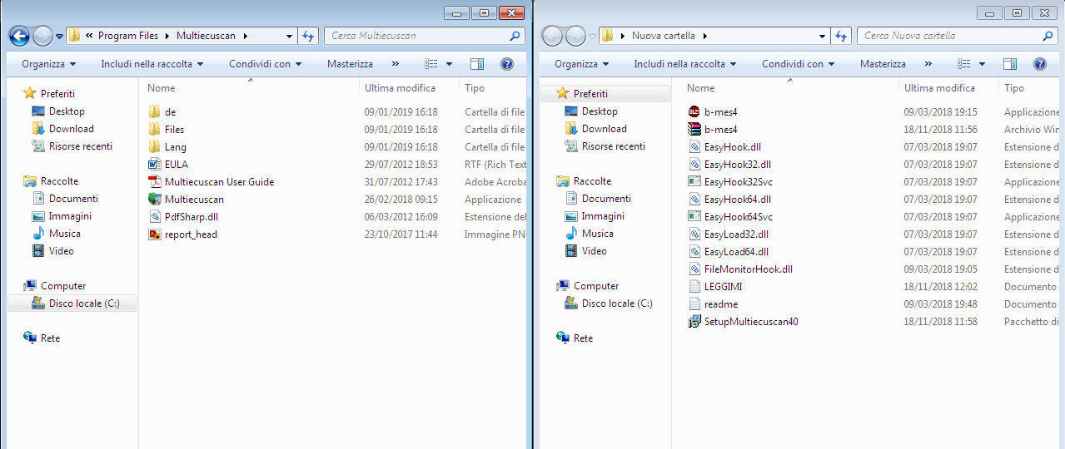Open Help icon in Nuova cartella window

point(1039,64)
